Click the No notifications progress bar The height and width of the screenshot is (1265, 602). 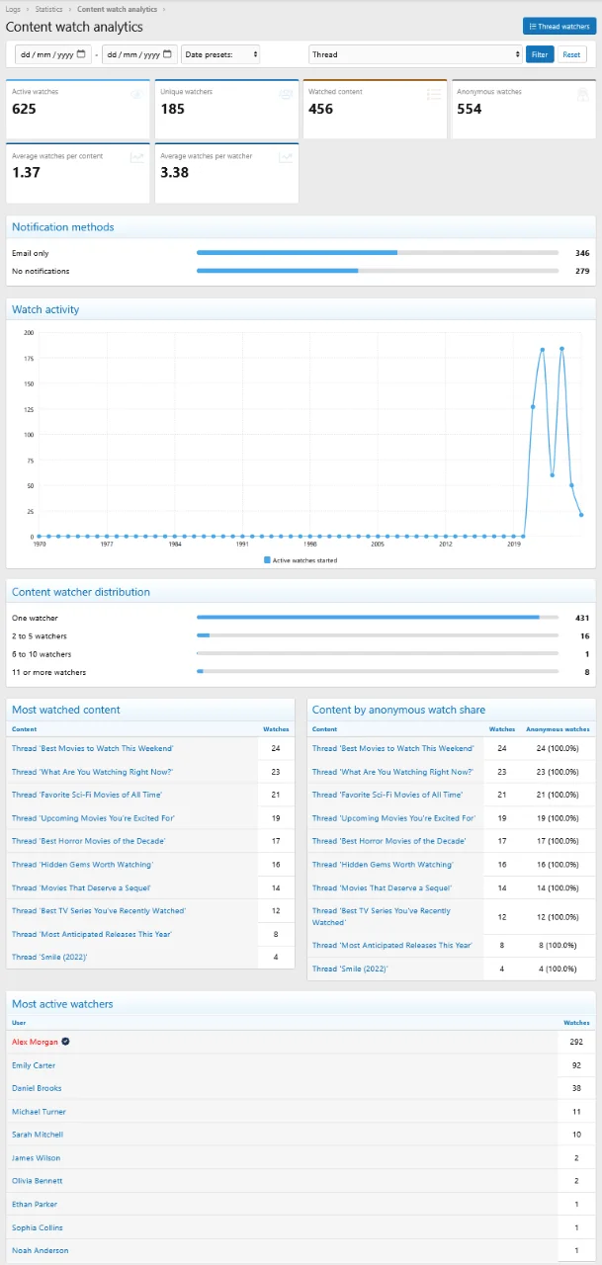[378, 271]
